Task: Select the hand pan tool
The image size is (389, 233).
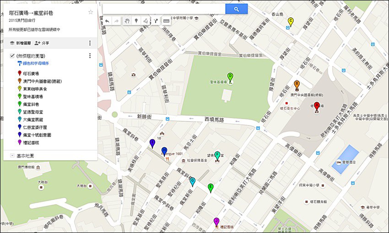Action: 127,21
